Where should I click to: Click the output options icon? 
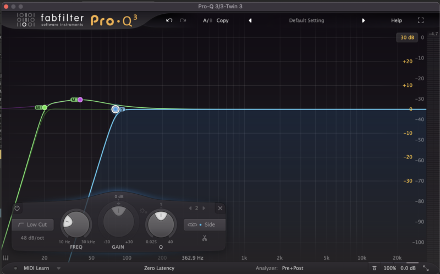[x=374, y=268]
